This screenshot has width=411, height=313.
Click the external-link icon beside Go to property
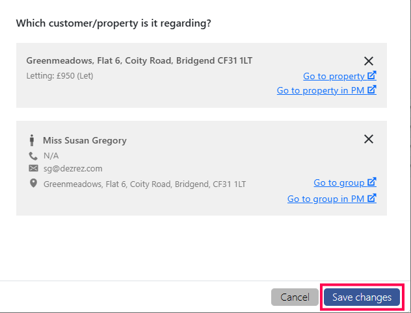point(372,75)
